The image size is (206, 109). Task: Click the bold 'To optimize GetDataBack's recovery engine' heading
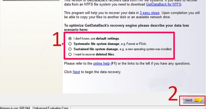[126, 28]
